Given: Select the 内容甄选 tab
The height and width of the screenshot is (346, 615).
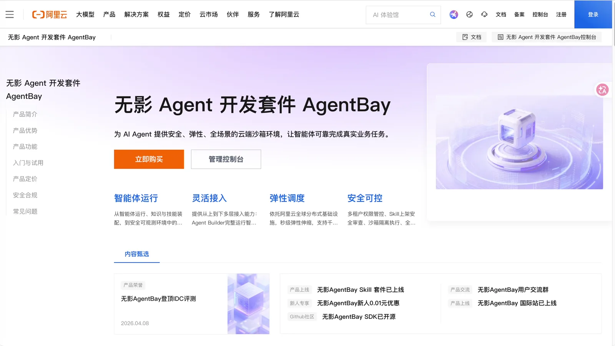Looking at the screenshot, I should tap(137, 254).
